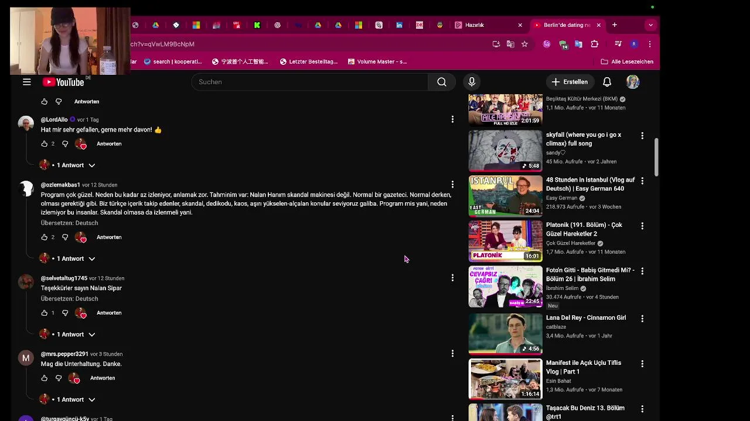Viewport: 750px width, 421px height.
Task: Reply to @LordAllo with Antworten
Action: coord(109,144)
